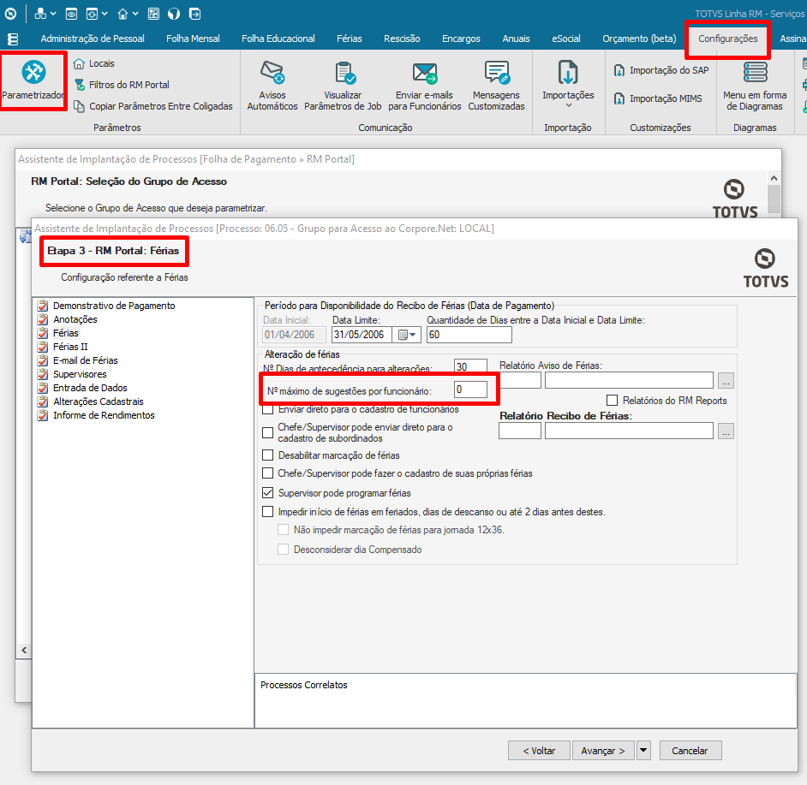The image size is (807, 785).
Task: Open the network icon dropdown in title bar
Action: [x=52, y=14]
